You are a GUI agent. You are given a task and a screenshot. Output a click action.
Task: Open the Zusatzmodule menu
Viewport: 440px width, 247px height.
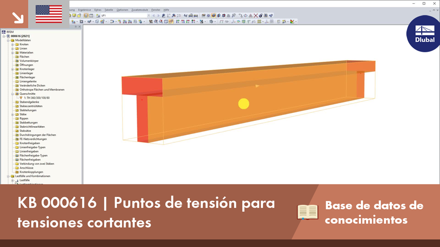coord(140,10)
